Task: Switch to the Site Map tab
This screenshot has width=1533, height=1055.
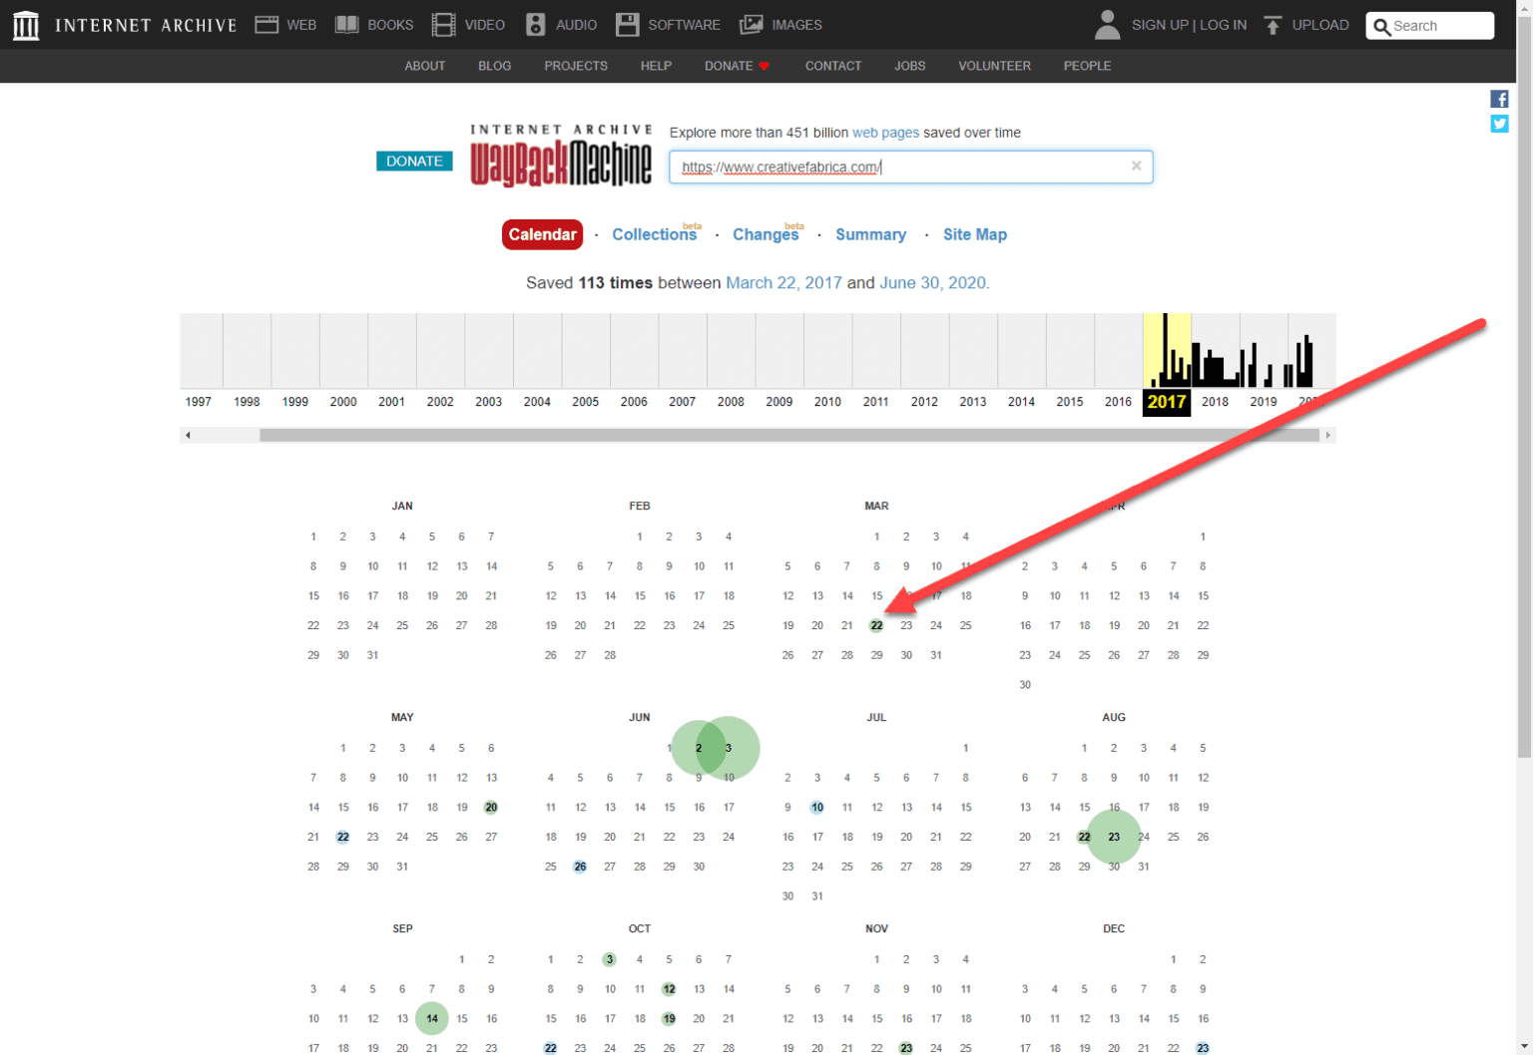Action: click(975, 234)
